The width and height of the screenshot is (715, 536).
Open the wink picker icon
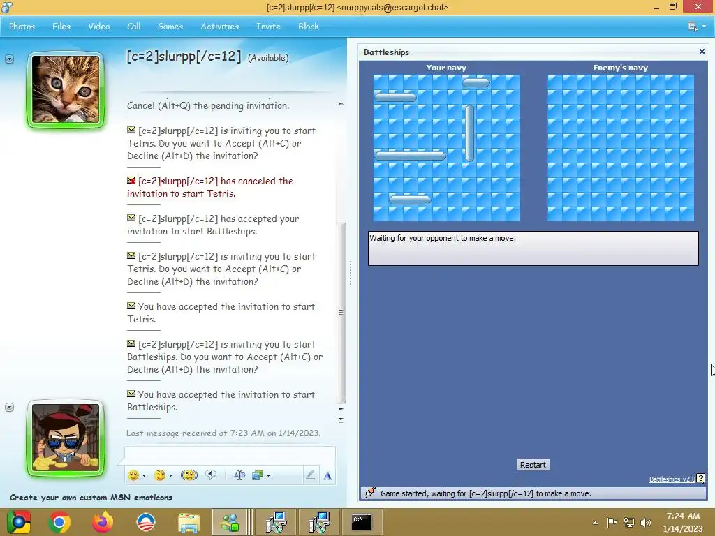point(160,475)
